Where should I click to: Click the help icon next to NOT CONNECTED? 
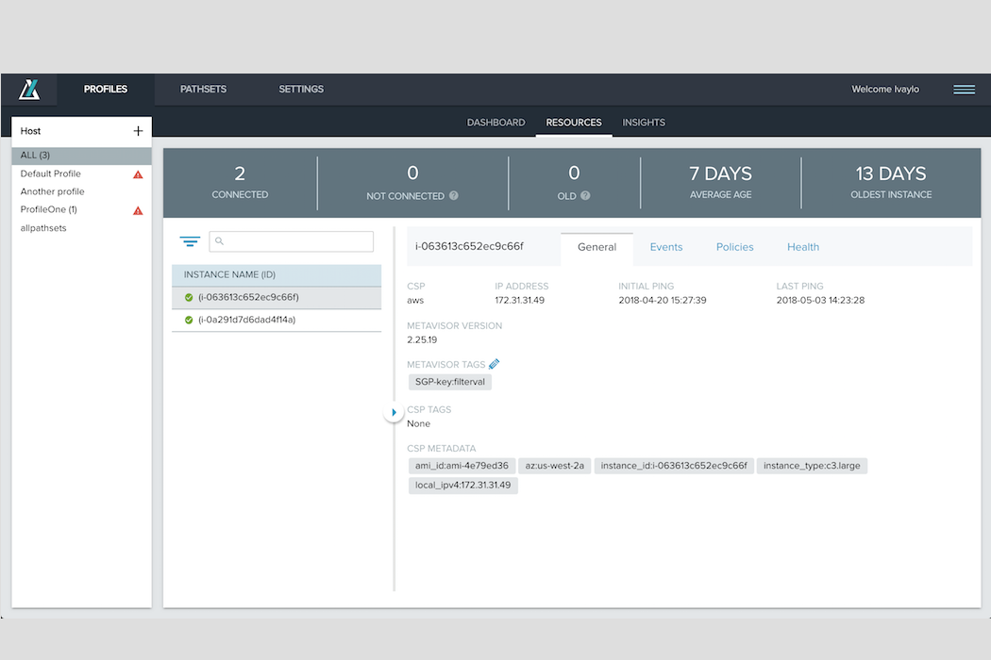click(454, 196)
